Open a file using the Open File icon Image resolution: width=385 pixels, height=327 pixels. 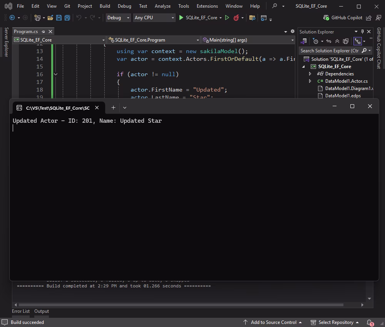pyautogui.click(x=51, y=18)
